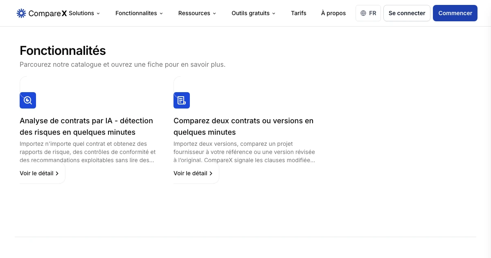Click the arrow next to the contract analysis Voir le détail link
Image resolution: width=491 pixels, height=258 pixels.
coord(57,173)
